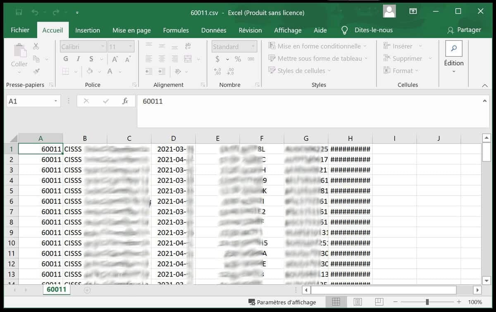Click the Dites-le-nous lightbulb icon
The height and width of the screenshot is (312, 496).
(x=344, y=30)
